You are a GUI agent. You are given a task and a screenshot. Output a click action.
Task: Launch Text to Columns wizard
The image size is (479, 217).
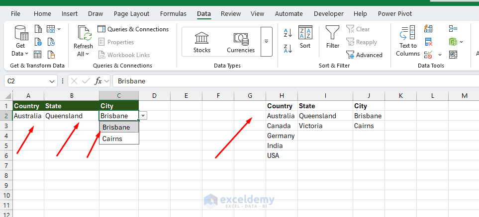click(408, 41)
